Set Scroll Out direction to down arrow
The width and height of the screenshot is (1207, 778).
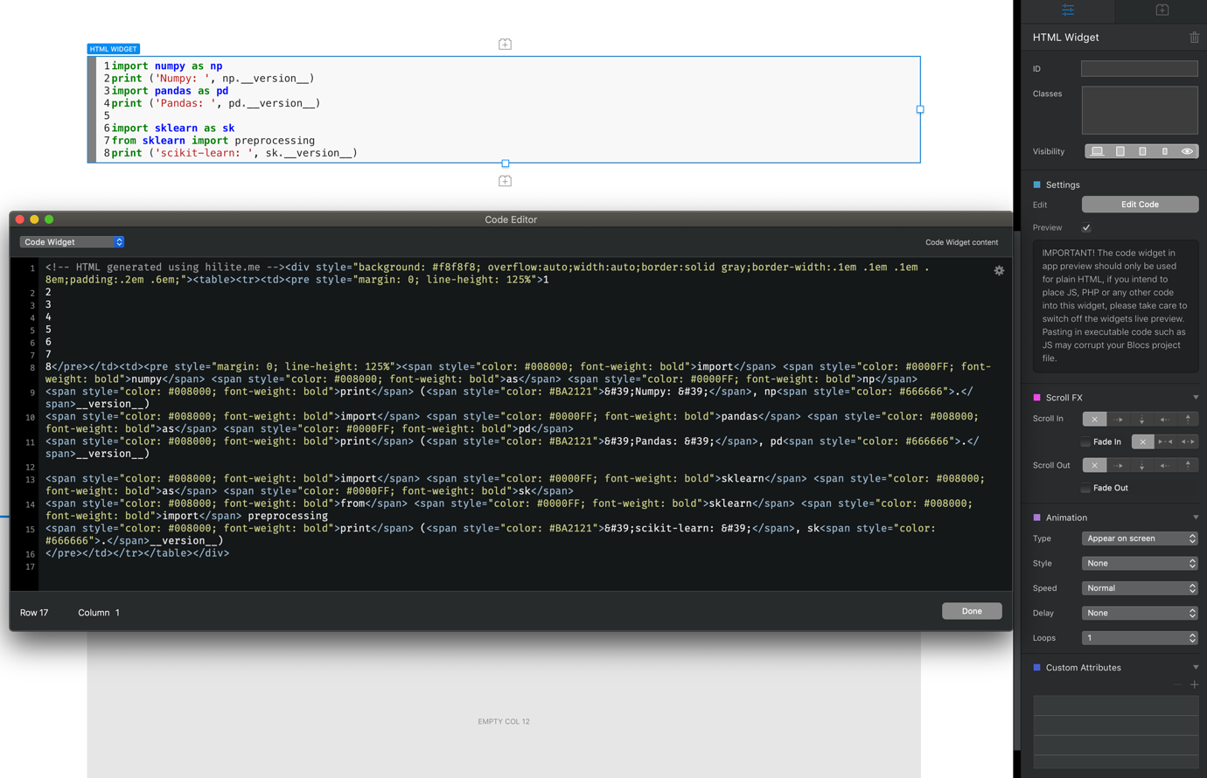coord(1141,465)
